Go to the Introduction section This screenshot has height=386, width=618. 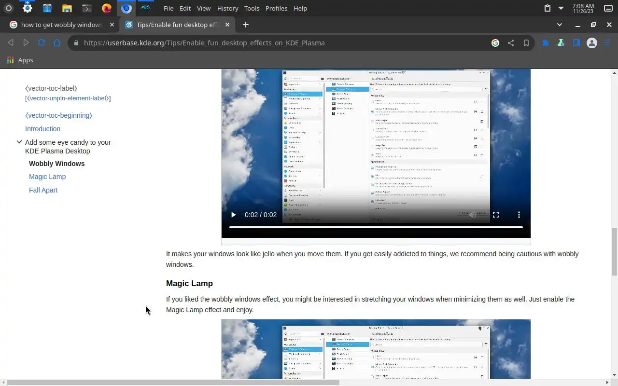pos(42,129)
